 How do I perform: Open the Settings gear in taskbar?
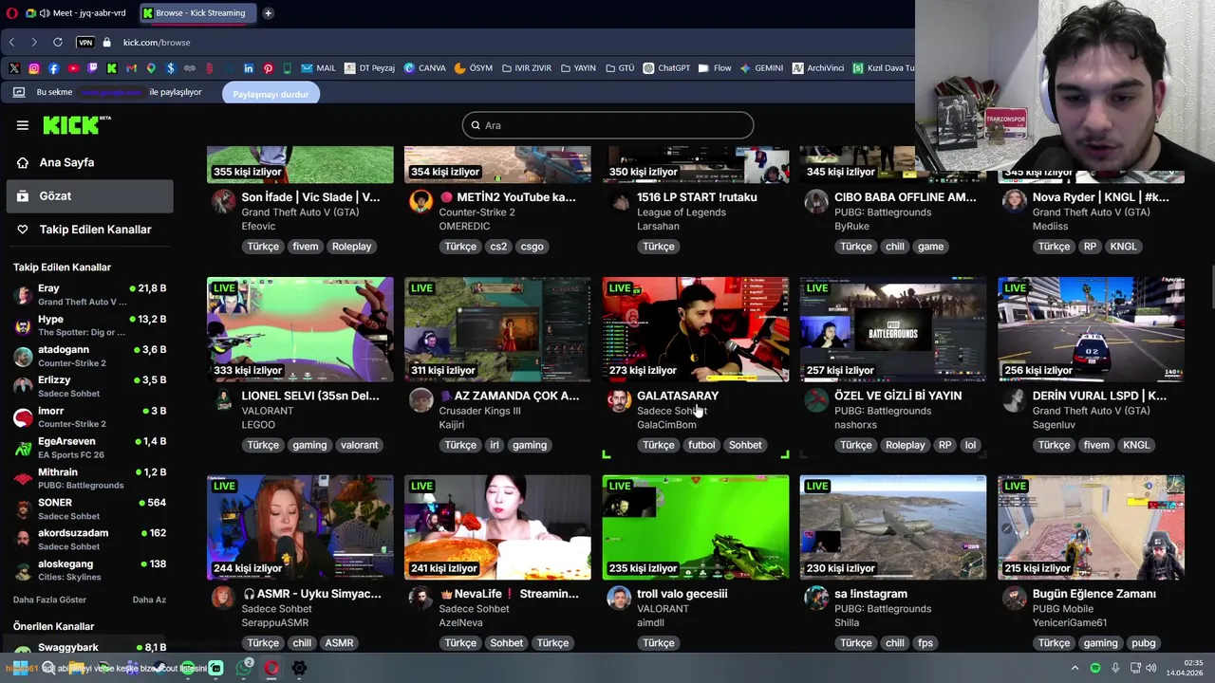pos(299,668)
